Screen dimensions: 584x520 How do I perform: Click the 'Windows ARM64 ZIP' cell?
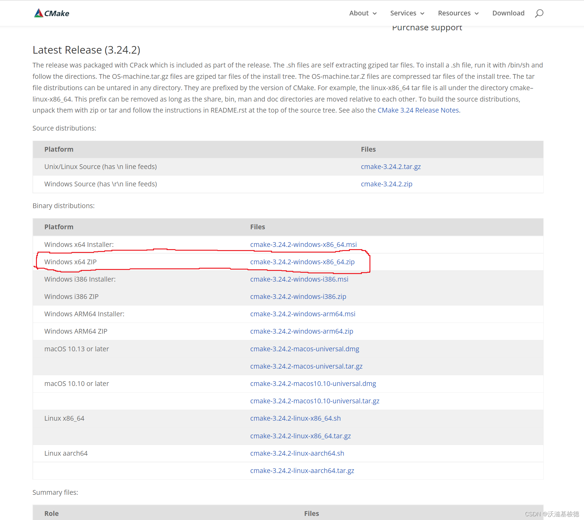pyautogui.click(x=76, y=331)
